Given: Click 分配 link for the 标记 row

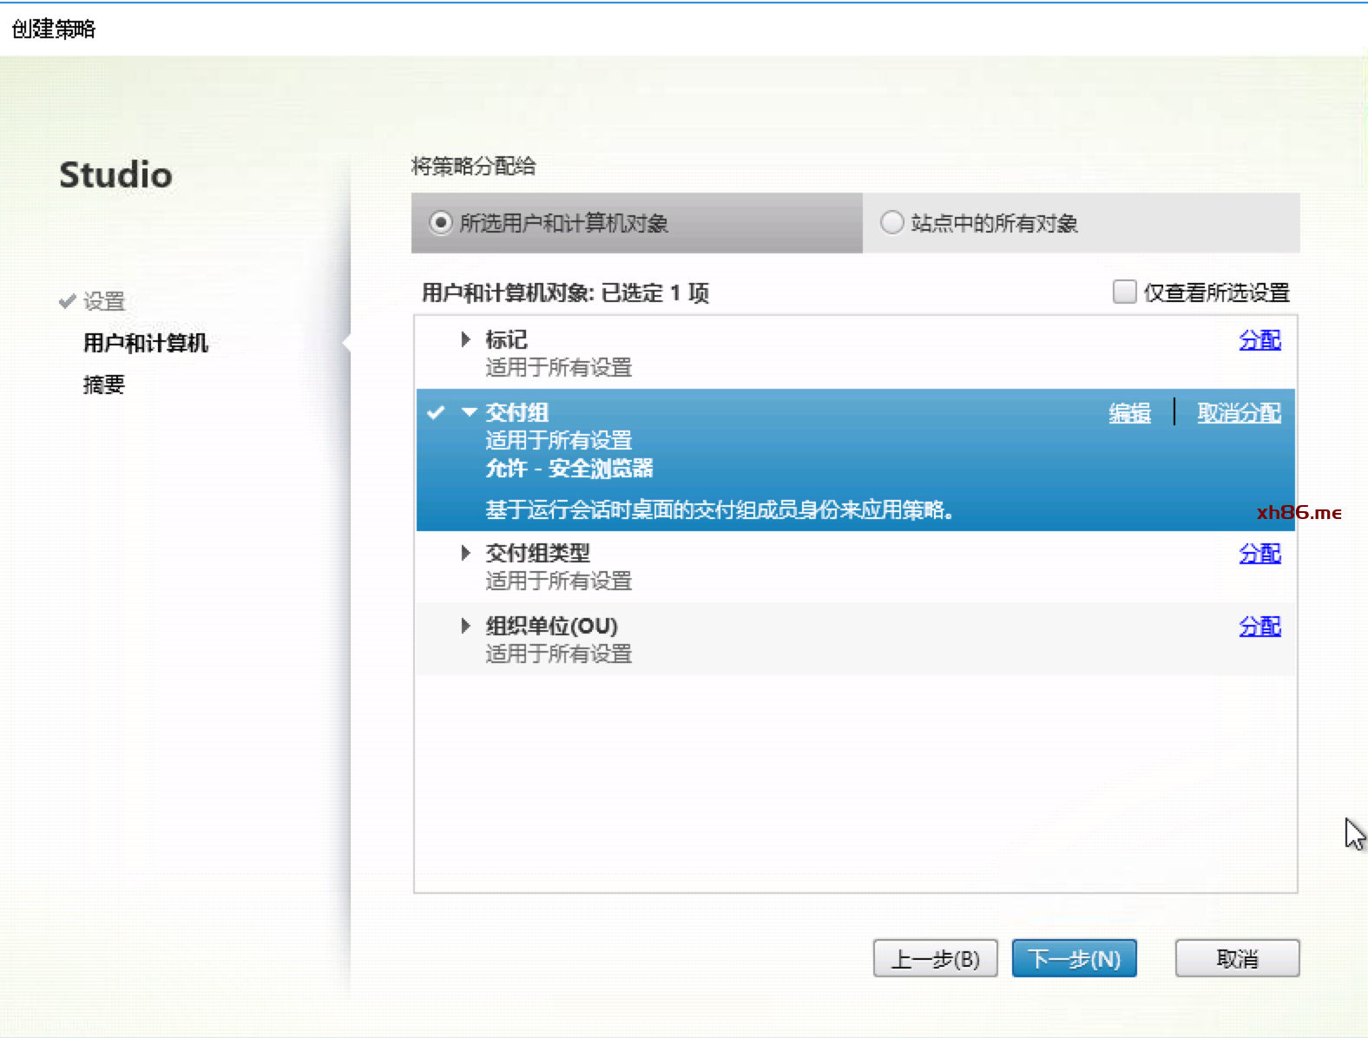Looking at the screenshot, I should click(1259, 340).
